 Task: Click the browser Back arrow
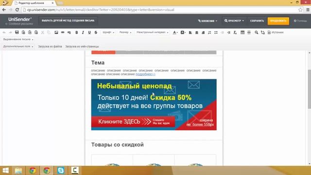tap(4, 10)
